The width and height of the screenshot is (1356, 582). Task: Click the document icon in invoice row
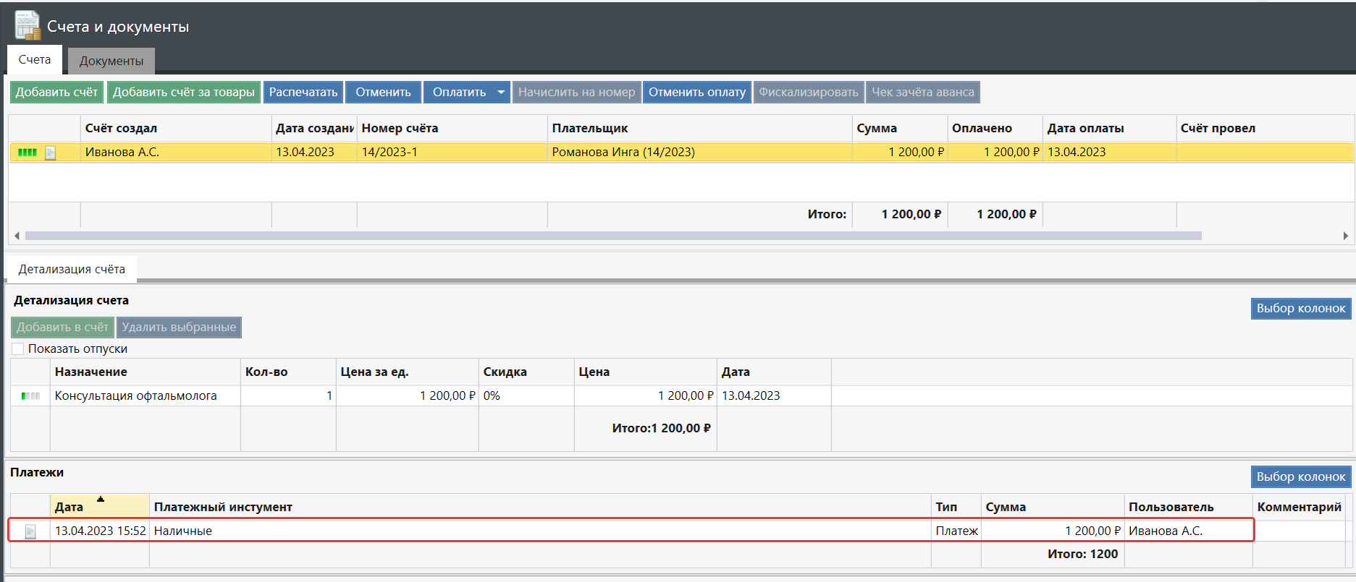[x=51, y=153]
